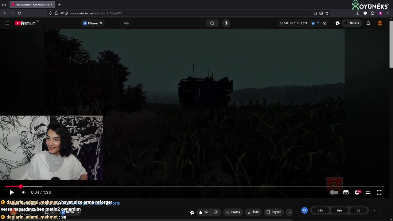Like the video with 14 likes
This screenshot has height=221, width=393.
(x=203, y=212)
